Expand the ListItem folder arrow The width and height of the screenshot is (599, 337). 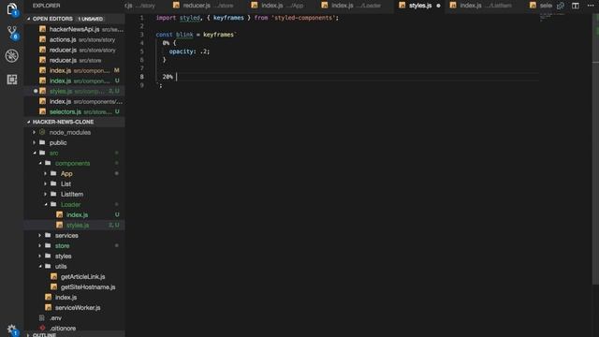pos(46,194)
